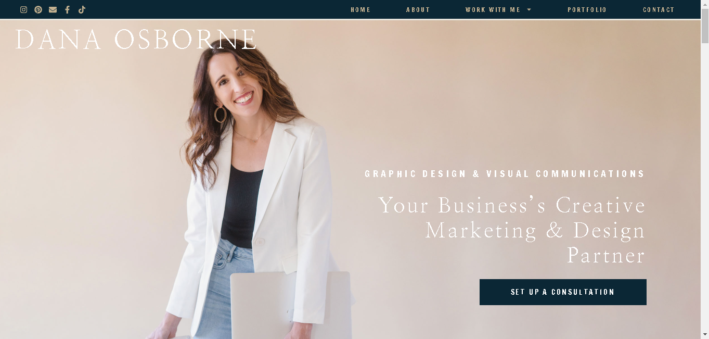This screenshot has height=339, width=709.
Task: Open the Instagram profile icon
Action: [x=23, y=9]
